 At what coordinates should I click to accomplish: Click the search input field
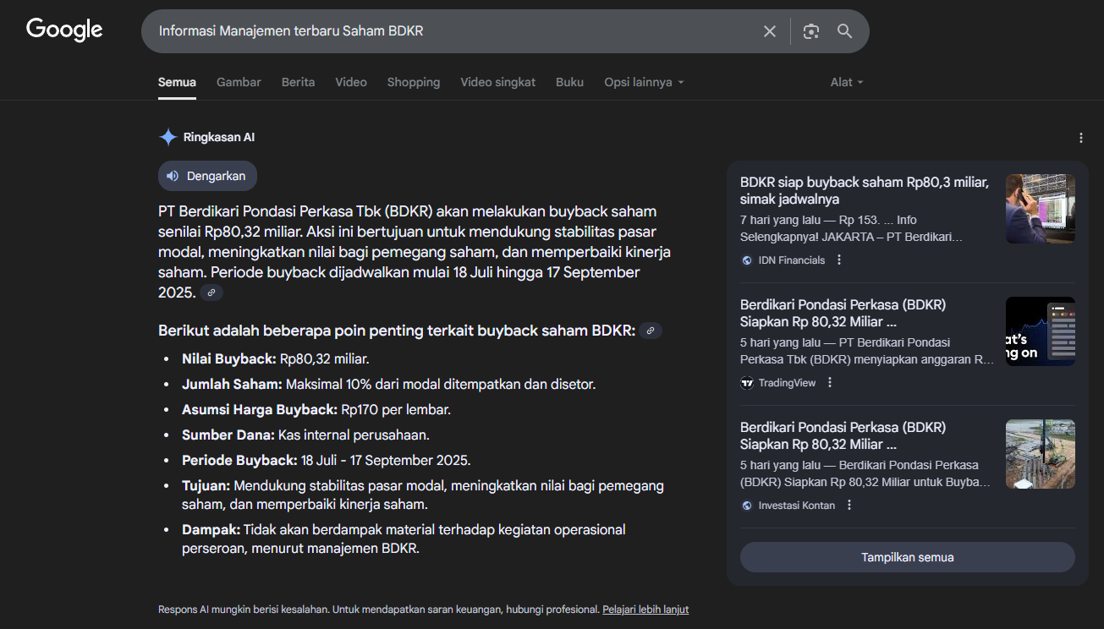454,31
